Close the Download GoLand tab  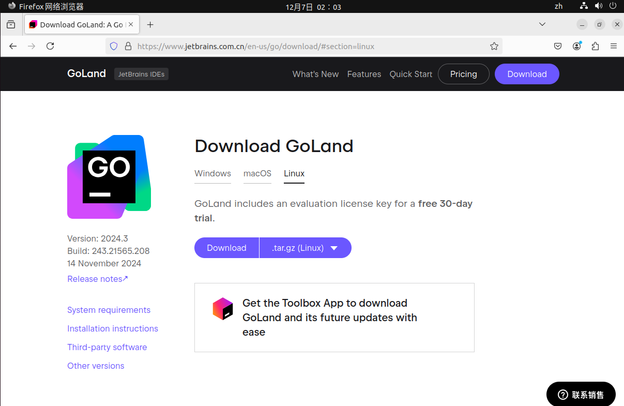(131, 24)
